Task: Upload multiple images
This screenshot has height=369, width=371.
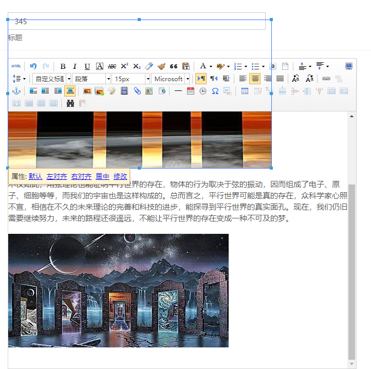Action: coord(99,91)
